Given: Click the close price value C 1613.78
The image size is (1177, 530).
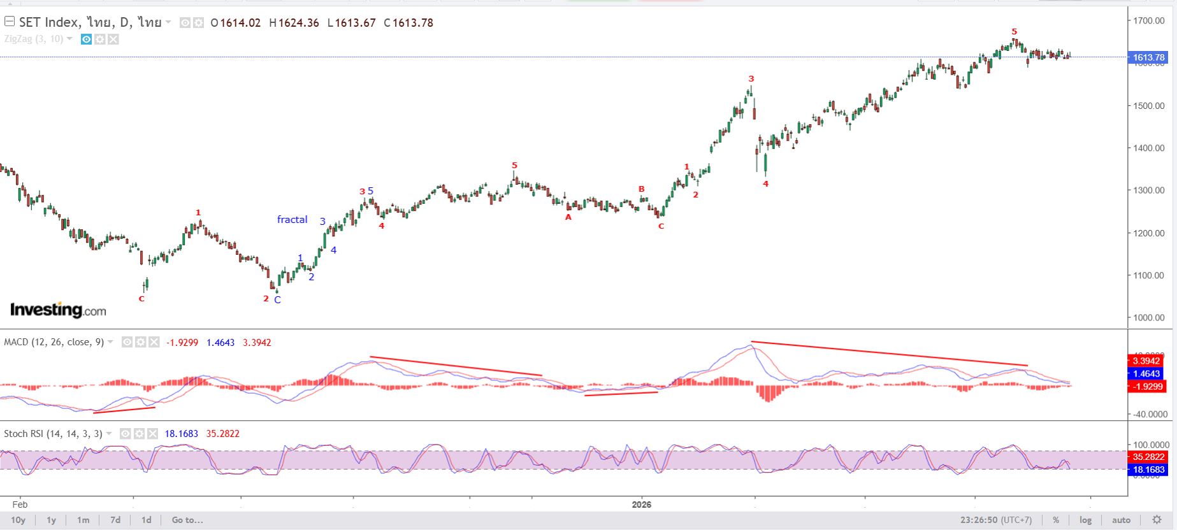Looking at the screenshot, I should click(x=408, y=23).
